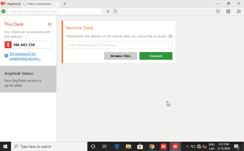Open network globe icon in tray
Image resolution: width=244 pixels, height=151 pixels.
pos(199,146)
